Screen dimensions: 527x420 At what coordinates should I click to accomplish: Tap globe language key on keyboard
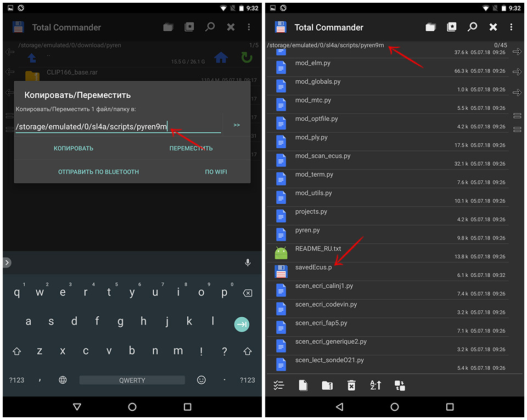tap(63, 380)
